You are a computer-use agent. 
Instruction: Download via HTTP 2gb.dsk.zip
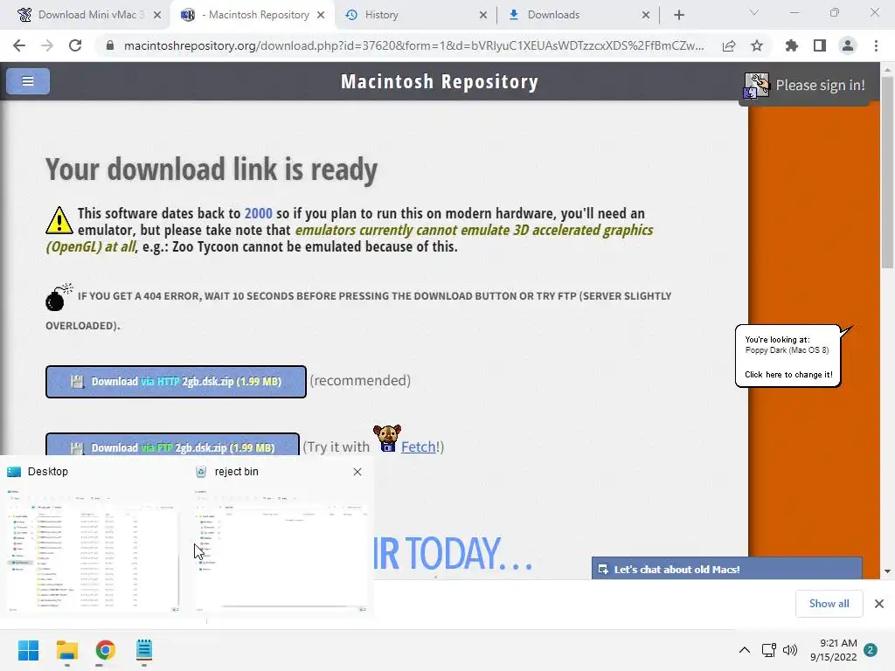pos(176,382)
